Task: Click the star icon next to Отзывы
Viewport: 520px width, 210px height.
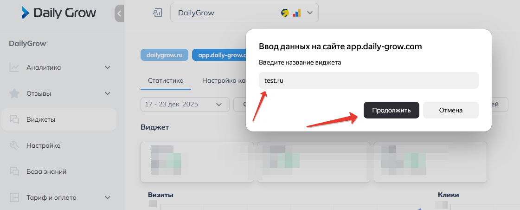Action: (14, 94)
